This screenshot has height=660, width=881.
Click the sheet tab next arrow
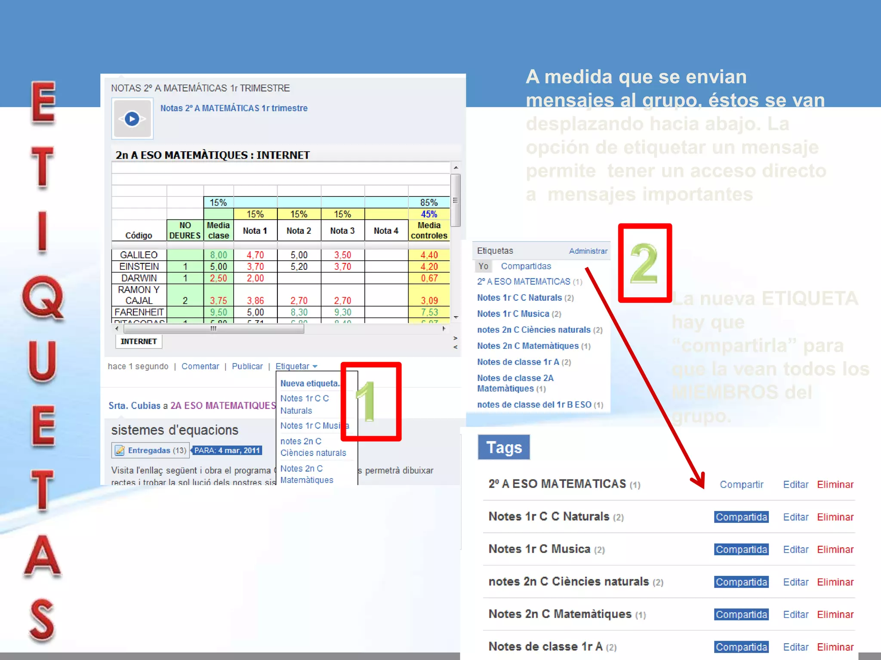pyautogui.click(x=455, y=338)
